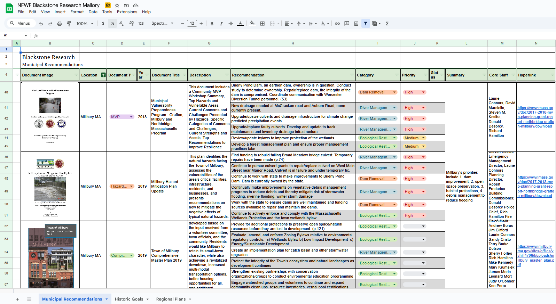Click the font size input field
This screenshot has width=556, height=304.
(x=192, y=24)
